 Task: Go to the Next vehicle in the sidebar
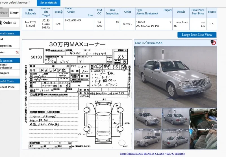point(14,13)
